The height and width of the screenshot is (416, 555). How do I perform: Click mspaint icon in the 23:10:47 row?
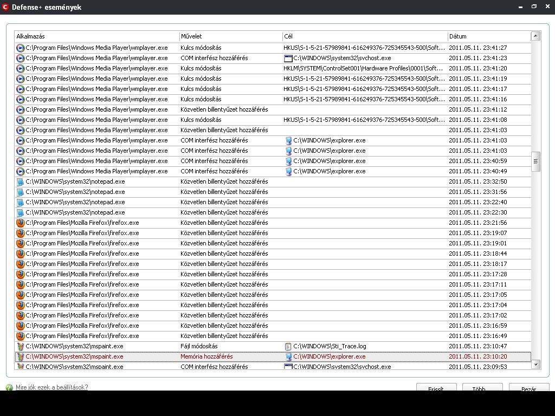(21, 346)
